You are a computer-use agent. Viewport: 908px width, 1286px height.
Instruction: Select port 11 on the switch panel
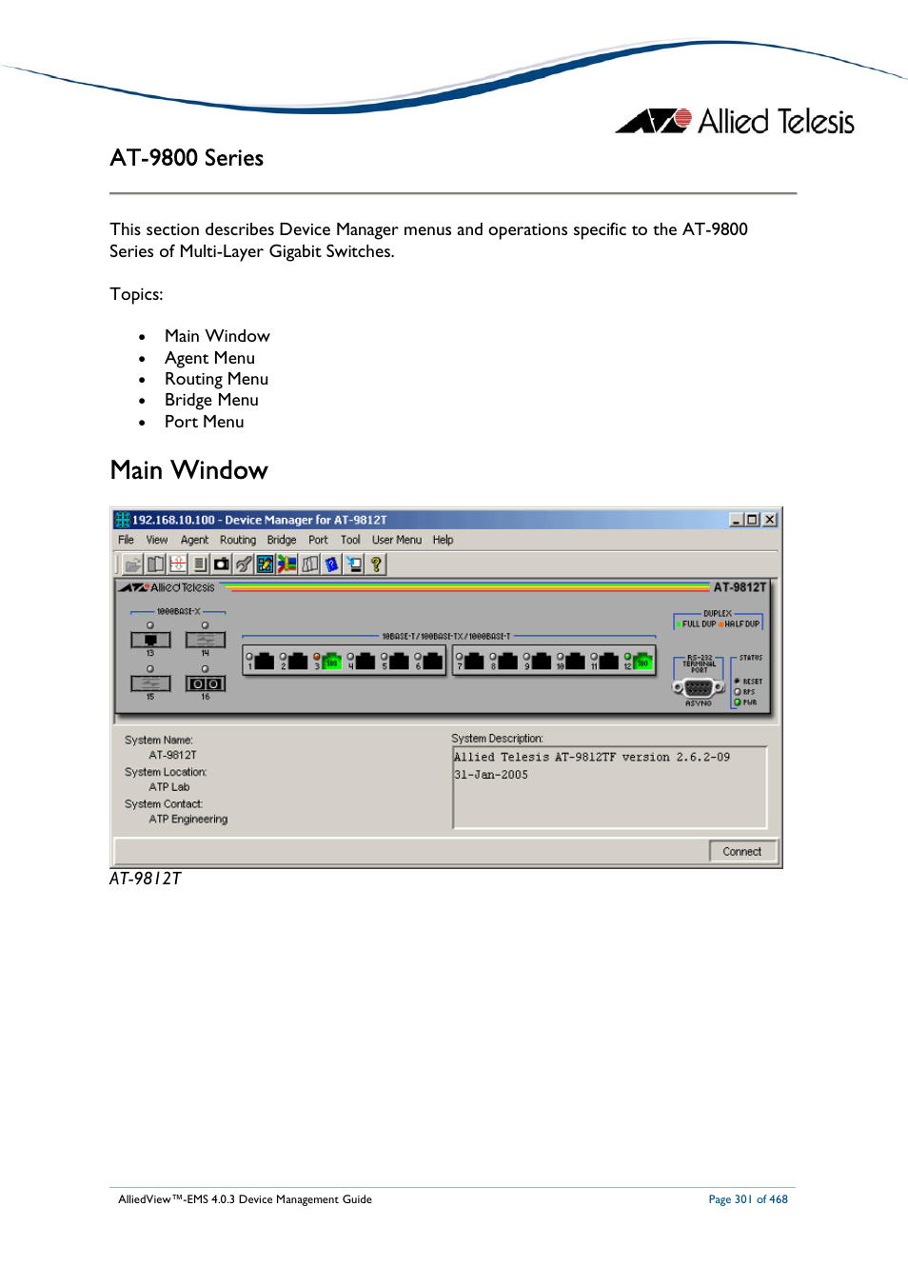(608, 661)
